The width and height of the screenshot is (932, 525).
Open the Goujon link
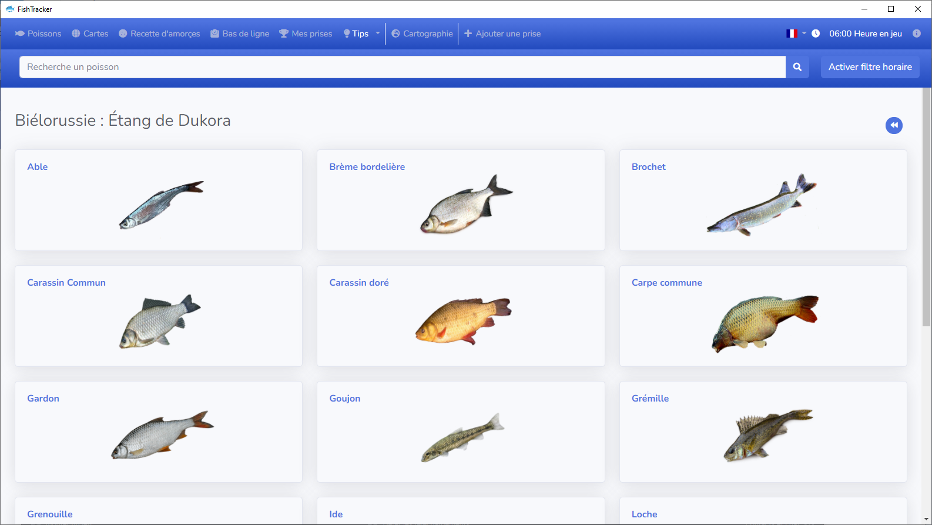pos(345,399)
